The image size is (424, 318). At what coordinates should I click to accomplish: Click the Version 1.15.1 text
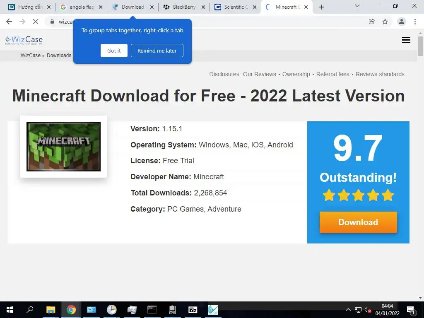coord(156,129)
